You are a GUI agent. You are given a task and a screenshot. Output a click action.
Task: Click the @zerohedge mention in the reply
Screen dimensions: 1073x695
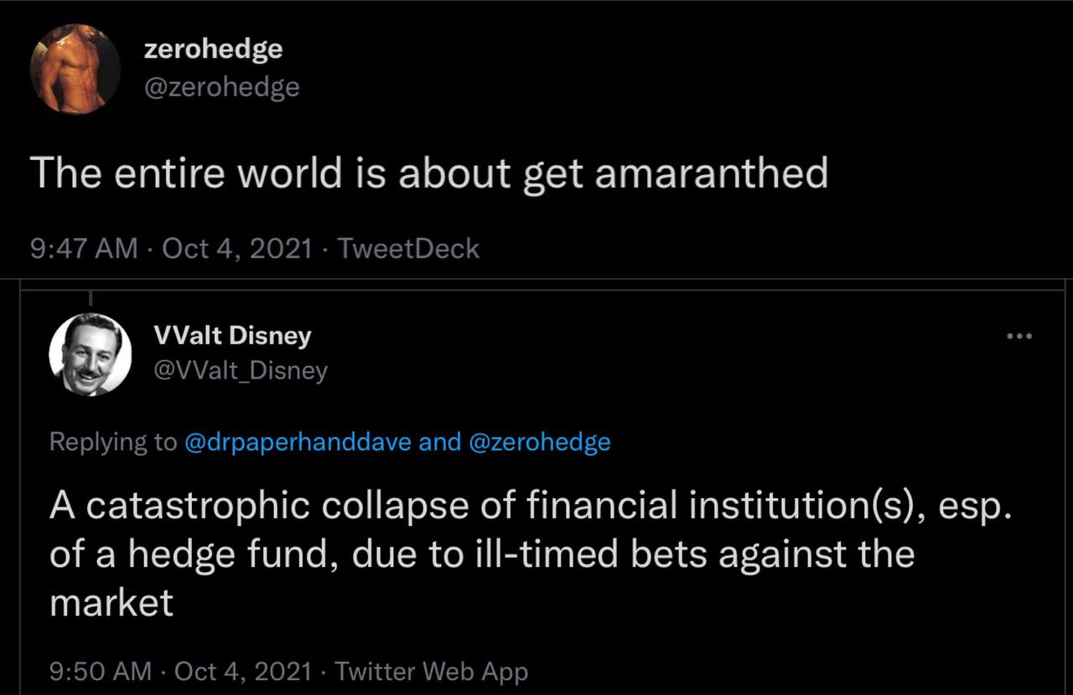tap(539, 441)
